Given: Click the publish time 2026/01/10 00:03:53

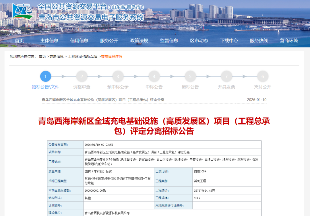Looking at the screenshot, I should click(x=99, y=145).
